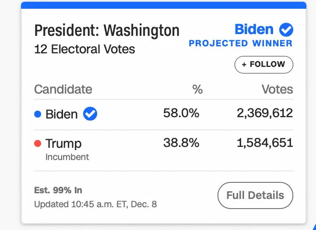
Task: Select the Biden candidate name in table
Action: [62, 115]
